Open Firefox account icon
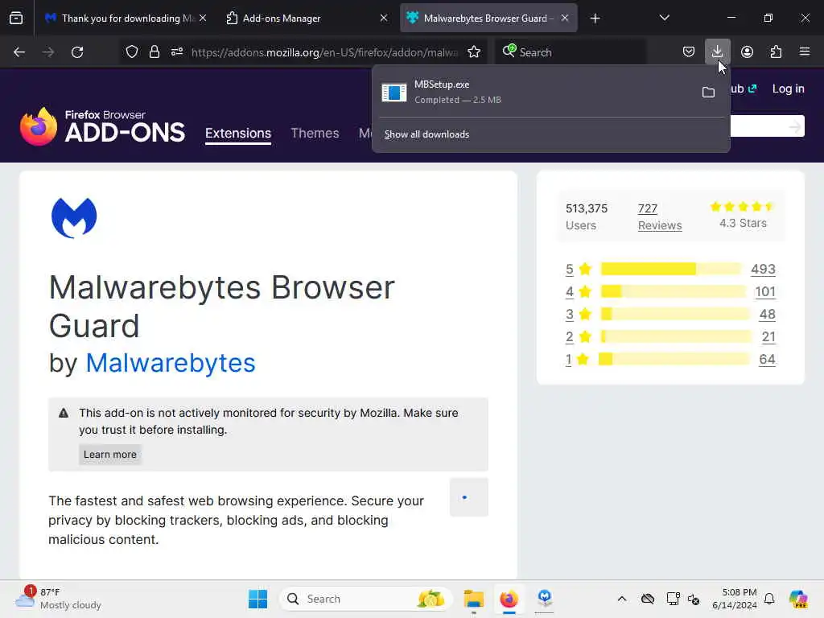The height and width of the screenshot is (618, 824). pyautogui.click(x=747, y=52)
